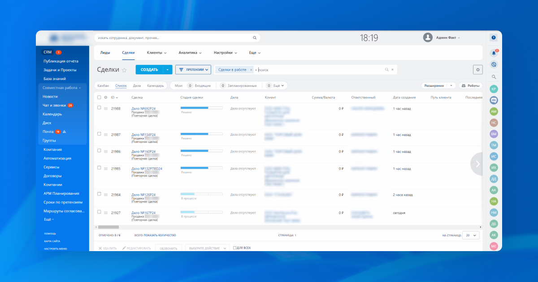Viewport: 538px width, 282px height.
Task: Click the stage progress bar of deal 21964
Action: 201,194
